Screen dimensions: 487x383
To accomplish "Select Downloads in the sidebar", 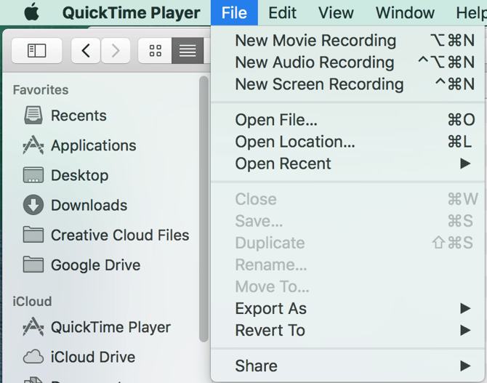I will [89, 205].
